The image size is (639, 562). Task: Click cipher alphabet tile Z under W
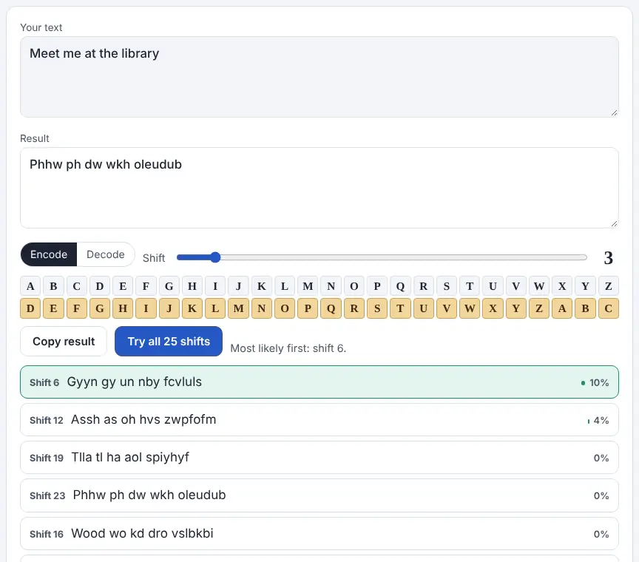click(x=538, y=308)
